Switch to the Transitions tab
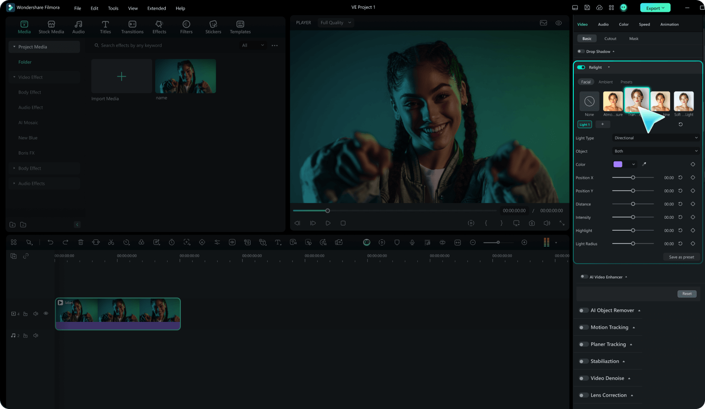Screen dimensions: 705x409 (132, 27)
